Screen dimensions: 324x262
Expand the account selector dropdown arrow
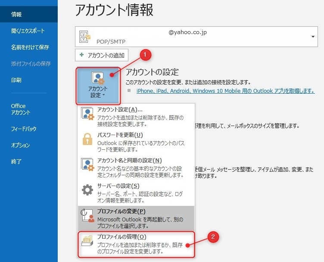(x=313, y=37)
